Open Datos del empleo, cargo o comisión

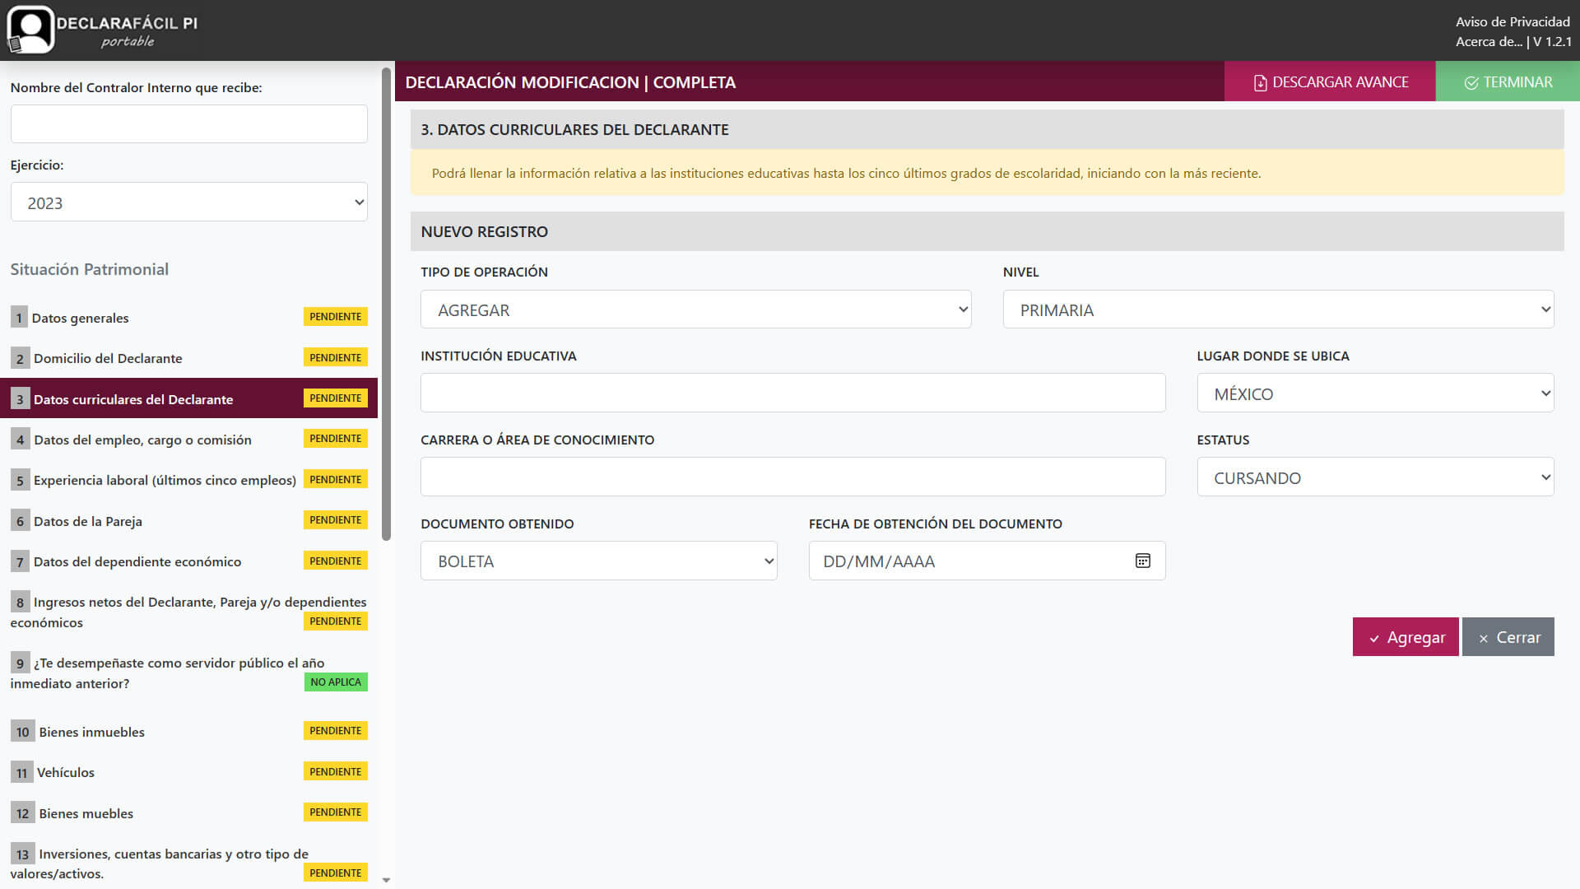[x=188, y=440]
